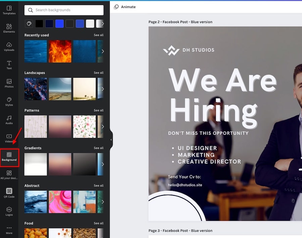Choose the dark navy color swatch
Viewport: 302px width, 238px height.
(x=49, y=24)
